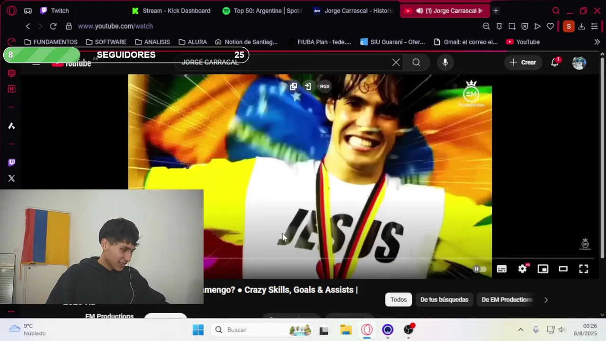The width and height of the screenshot is (606, 341).
Task: Expand the system tray hidden icons
Action: coord(521,330)
